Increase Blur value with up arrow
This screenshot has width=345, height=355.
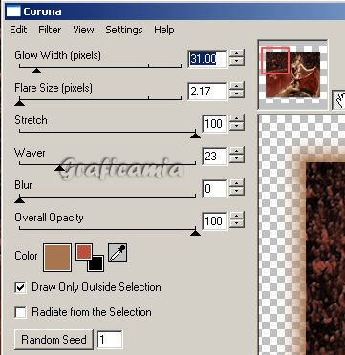(237, 184)
